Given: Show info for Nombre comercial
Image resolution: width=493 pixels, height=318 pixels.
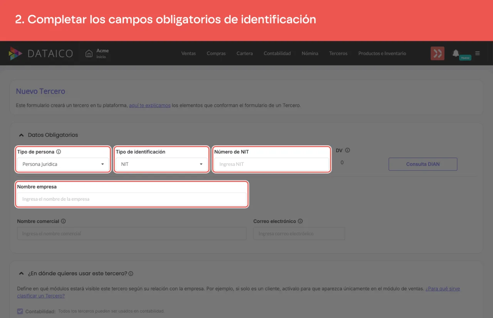Looking at the screenshot, I should 63,221.
